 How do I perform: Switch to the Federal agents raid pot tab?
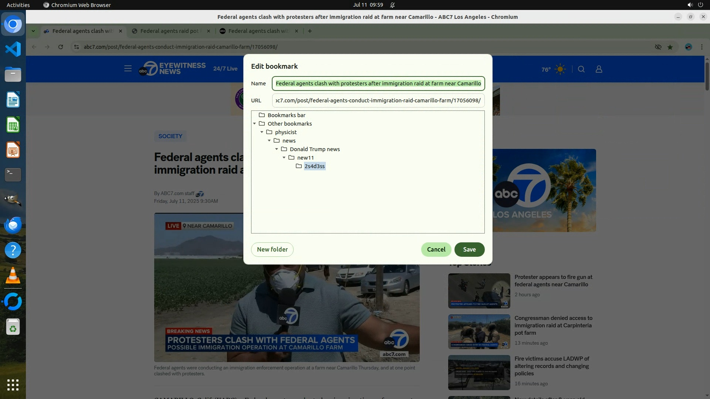click(x=169, y=31)
